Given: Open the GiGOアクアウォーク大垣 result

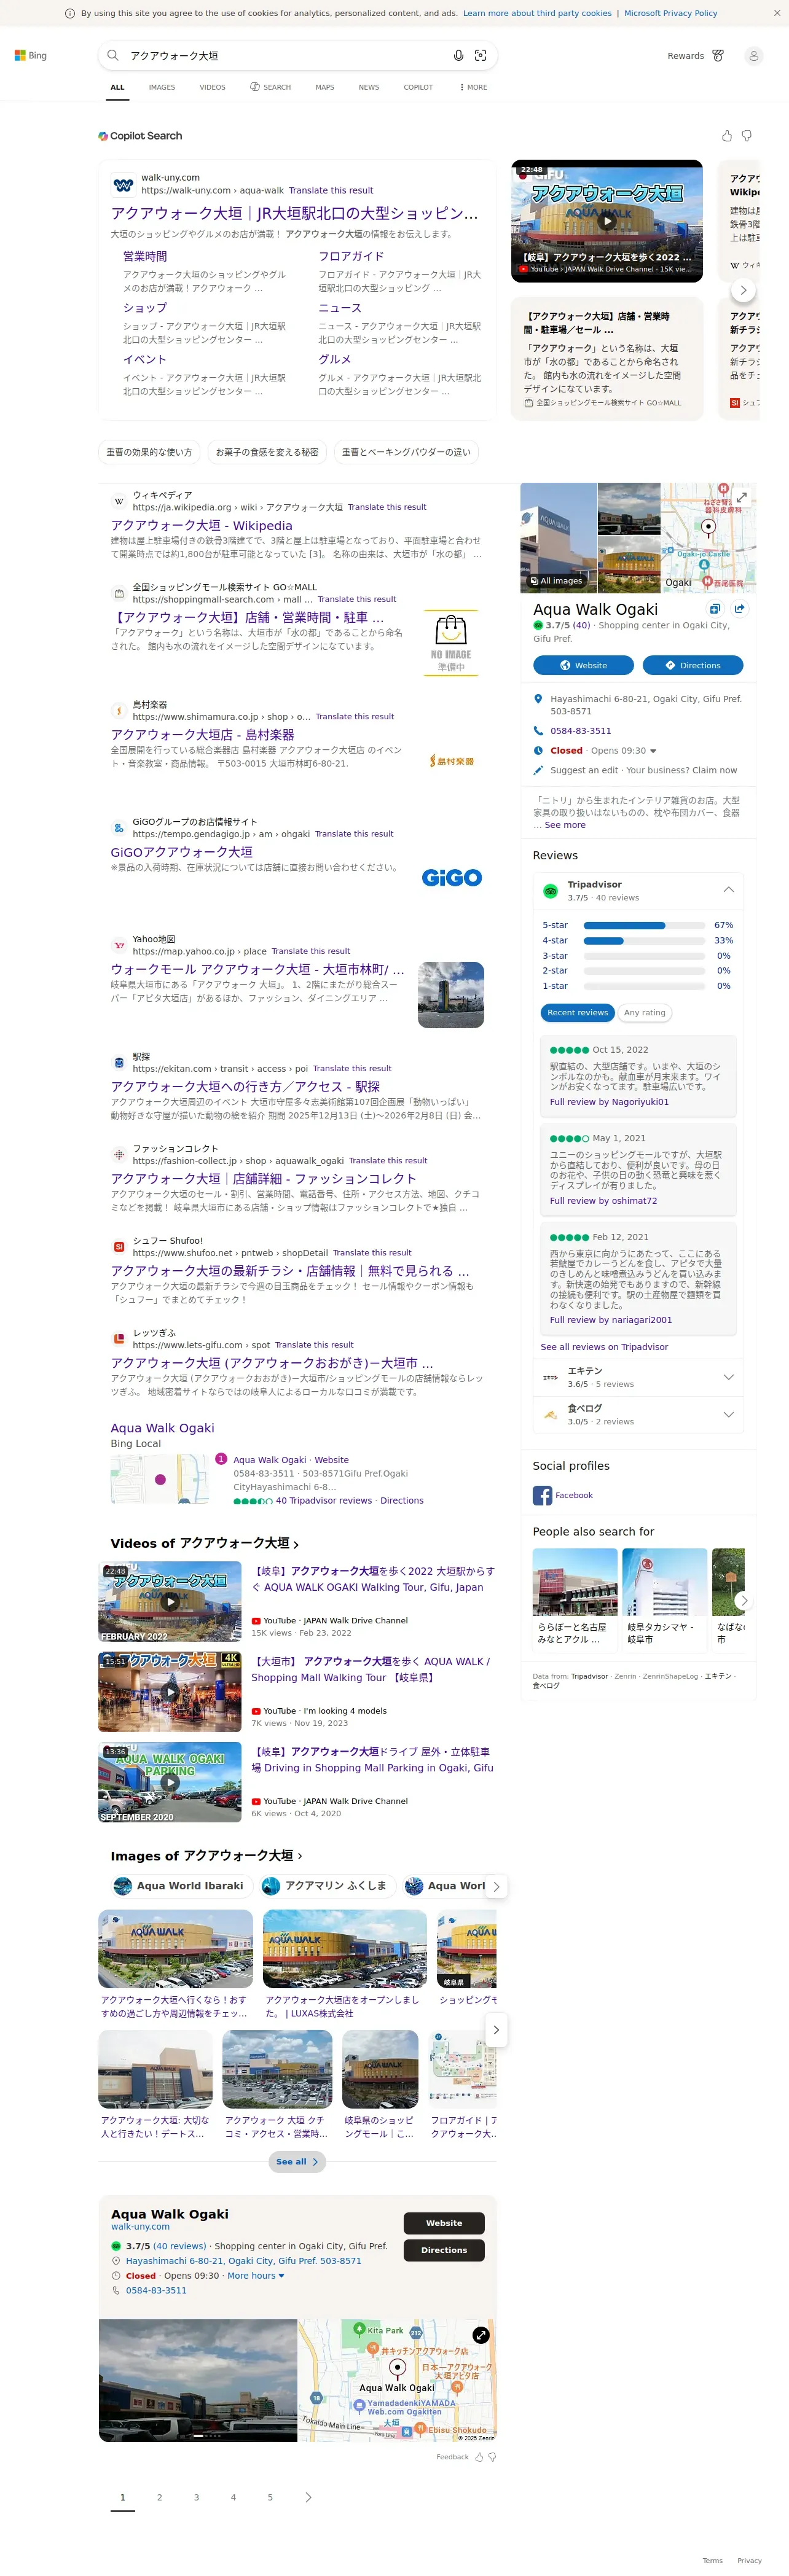Looking at the screenshot, I should (181, 852).
